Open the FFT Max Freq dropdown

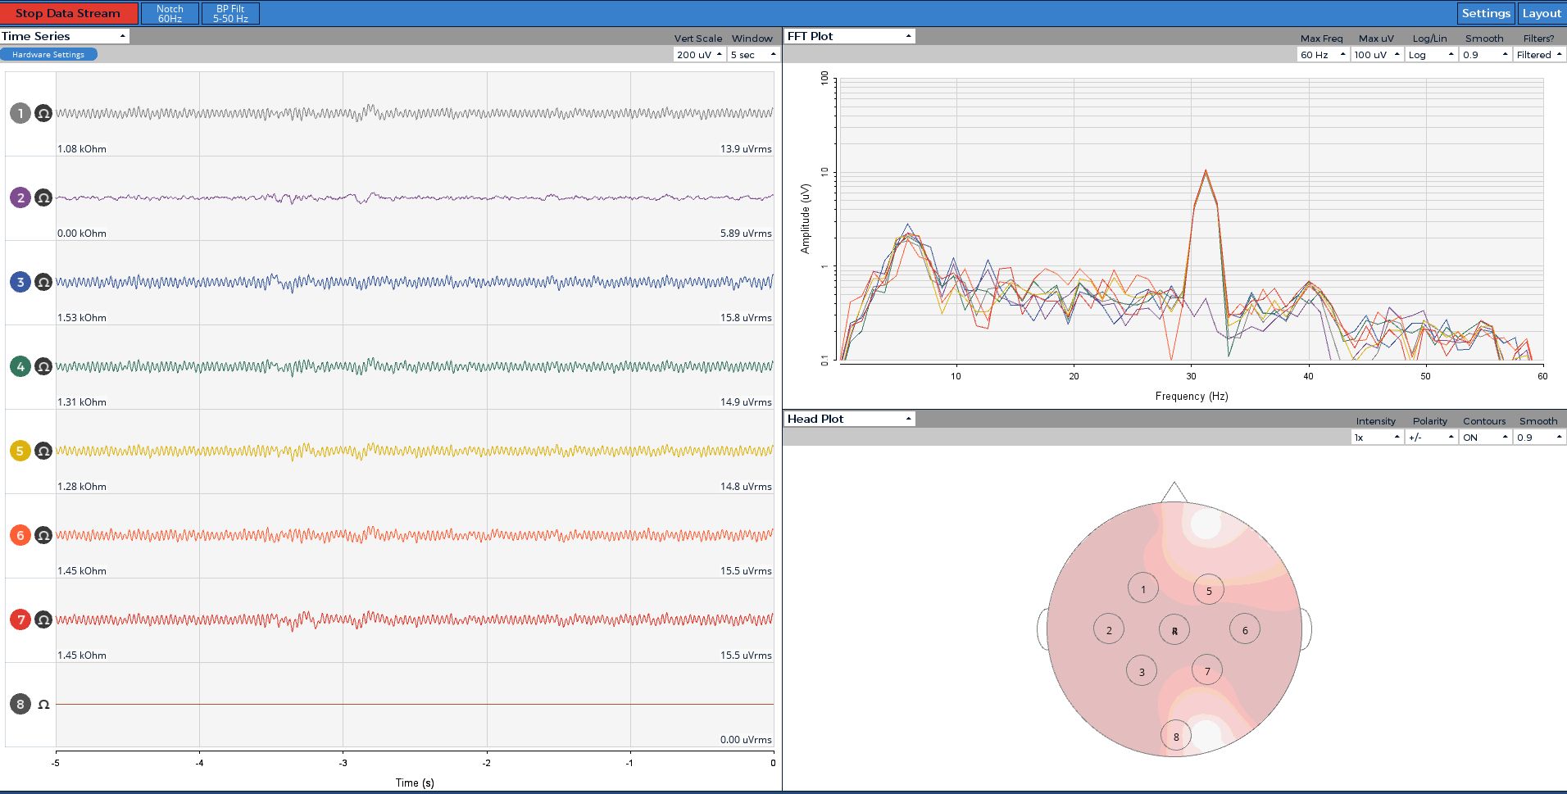click(x=1323, y=54)
